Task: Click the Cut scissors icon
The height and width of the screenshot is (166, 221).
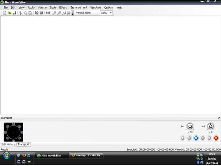Action: (x=21, y=13)
